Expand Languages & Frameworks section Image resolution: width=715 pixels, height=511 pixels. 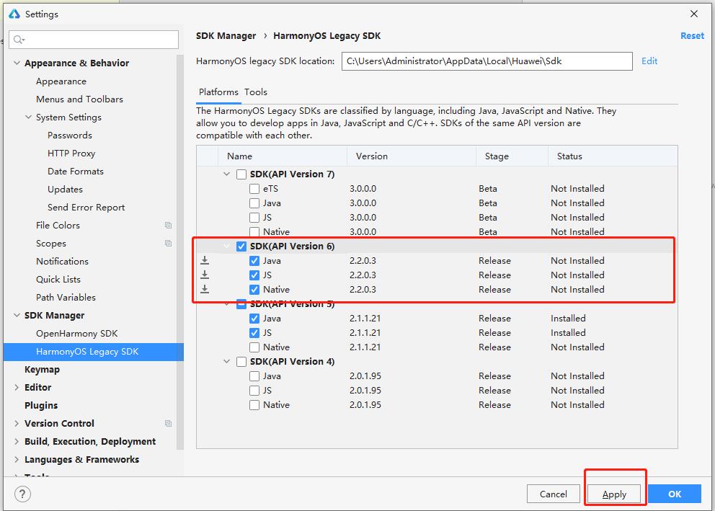(17, 460)
